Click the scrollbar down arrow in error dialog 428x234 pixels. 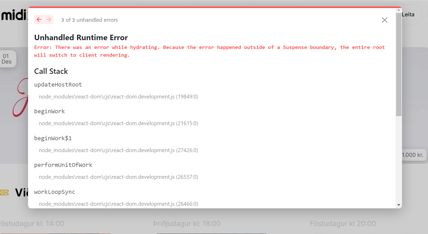[x=399, y=205]
